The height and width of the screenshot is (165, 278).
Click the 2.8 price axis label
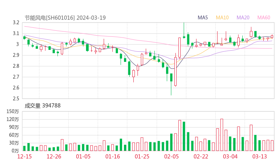pyautogui.click(x=16, y=66)
